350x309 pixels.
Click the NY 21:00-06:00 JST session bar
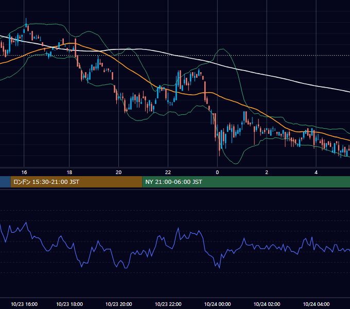[x=246, y=182]
